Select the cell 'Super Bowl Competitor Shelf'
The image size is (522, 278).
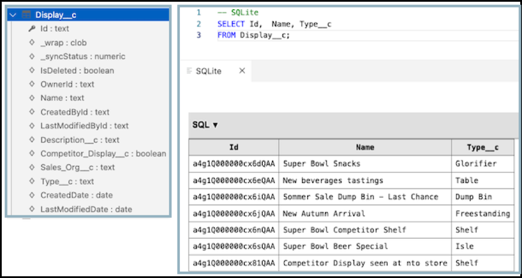[365, 230]
